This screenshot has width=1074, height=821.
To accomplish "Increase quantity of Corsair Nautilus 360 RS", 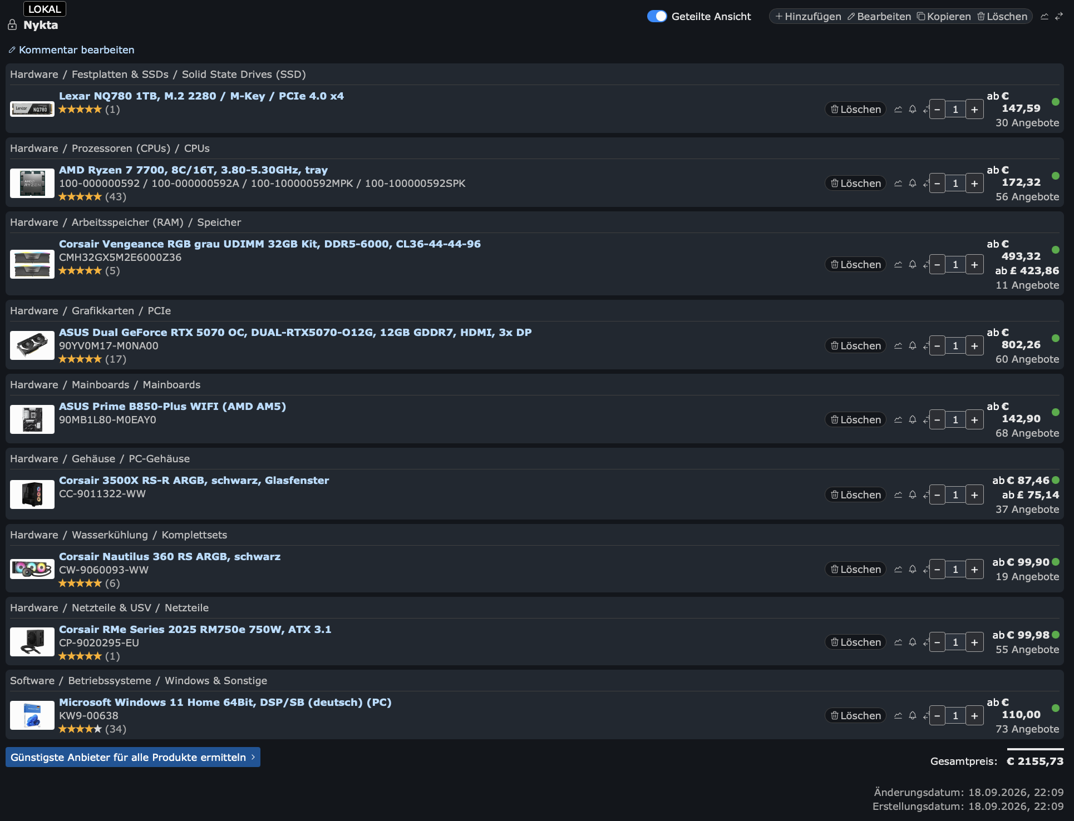I will (974, 570).
